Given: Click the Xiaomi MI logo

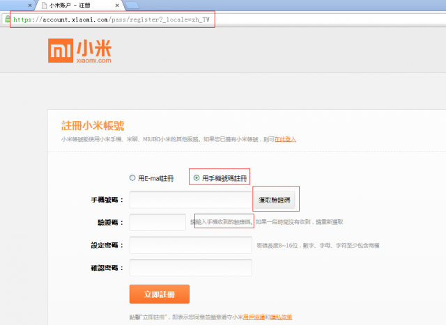Looking at the screenshot, I should point(61,51).
